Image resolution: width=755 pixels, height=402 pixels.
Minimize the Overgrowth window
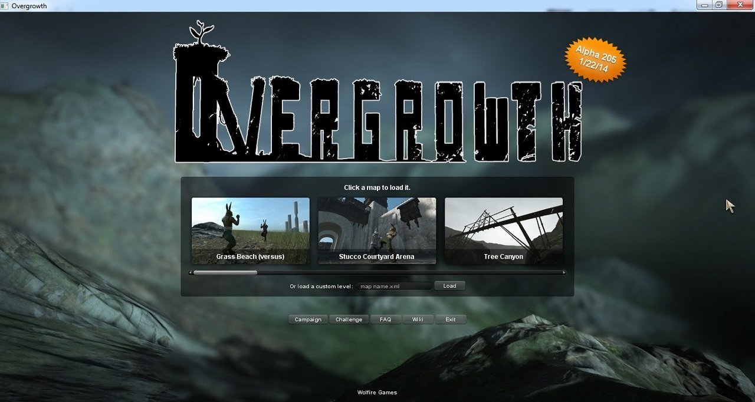click(704, 5)
